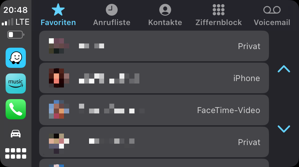Tap the green Phone app icon
The height and width of the screenshot is (167, 299).
click(16, 109)
